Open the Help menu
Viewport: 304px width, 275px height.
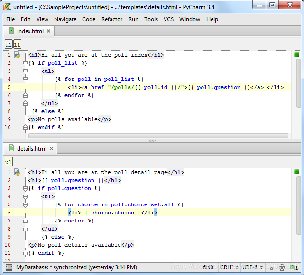coord(212,19)
